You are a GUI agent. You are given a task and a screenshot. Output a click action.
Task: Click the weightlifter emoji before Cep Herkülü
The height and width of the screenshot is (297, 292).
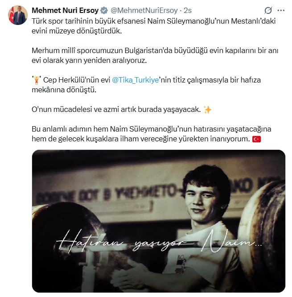(x=37, y=80)
